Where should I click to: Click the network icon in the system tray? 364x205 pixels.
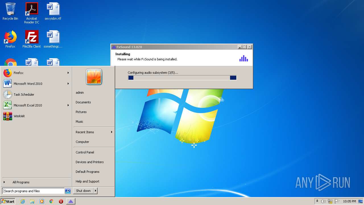(330, 201)
